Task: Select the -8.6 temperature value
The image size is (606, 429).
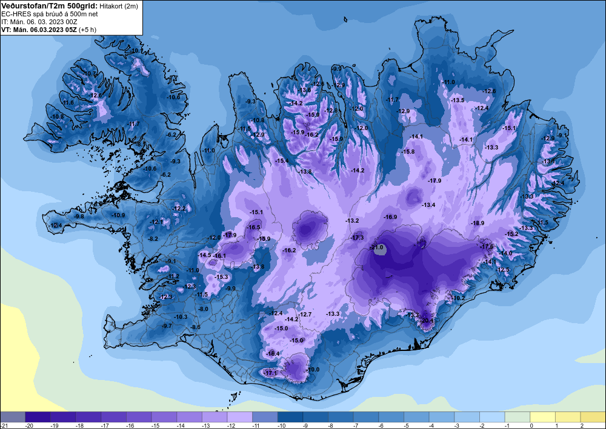Action: (x=195, y=327)
